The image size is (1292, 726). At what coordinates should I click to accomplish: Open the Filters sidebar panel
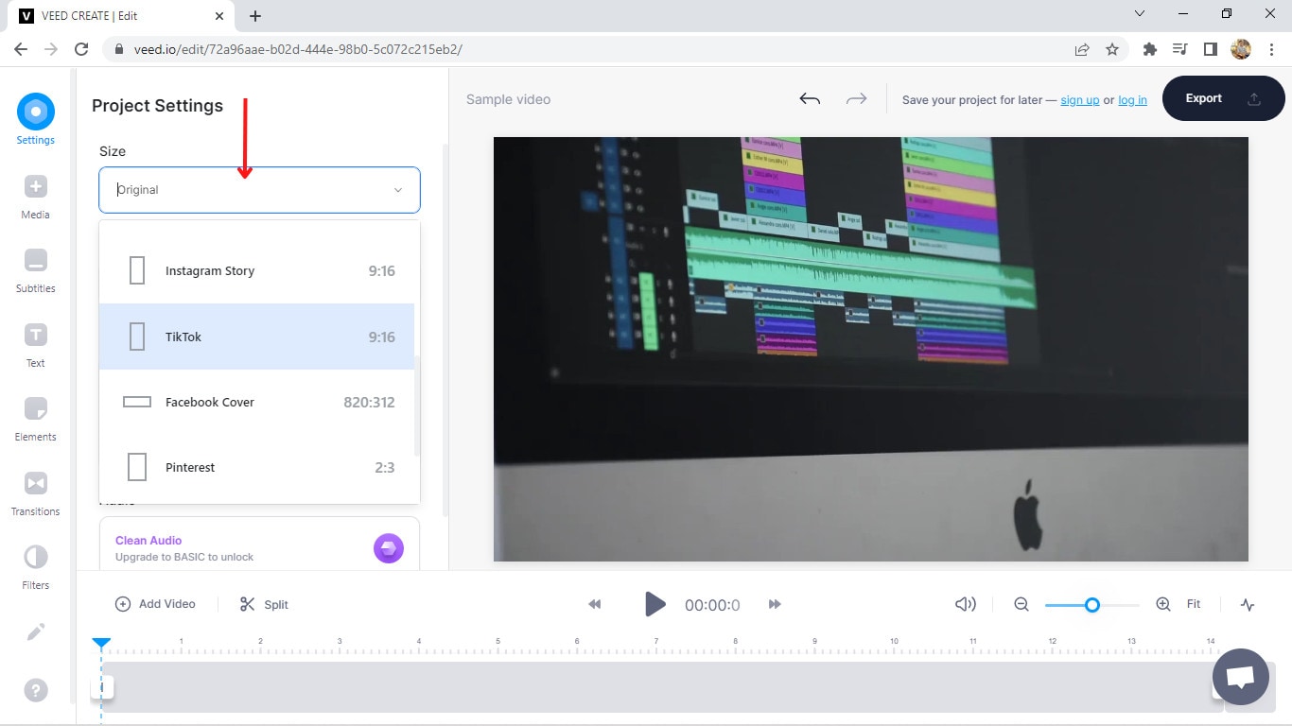(x=35, y=566)
